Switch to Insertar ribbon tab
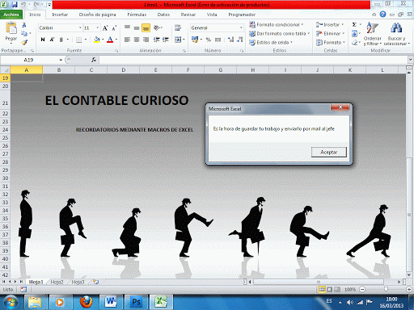This screenshot has height=310, width=414. [60, 15]
